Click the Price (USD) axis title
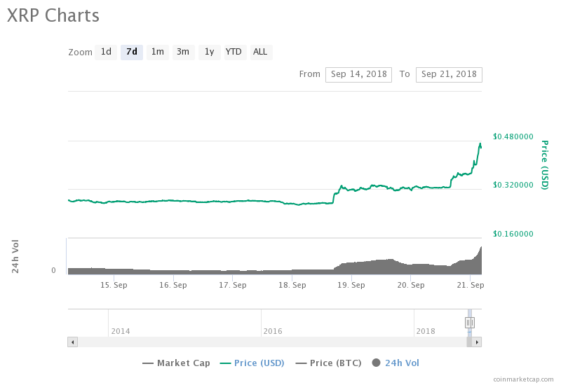 tap(545, 165)
